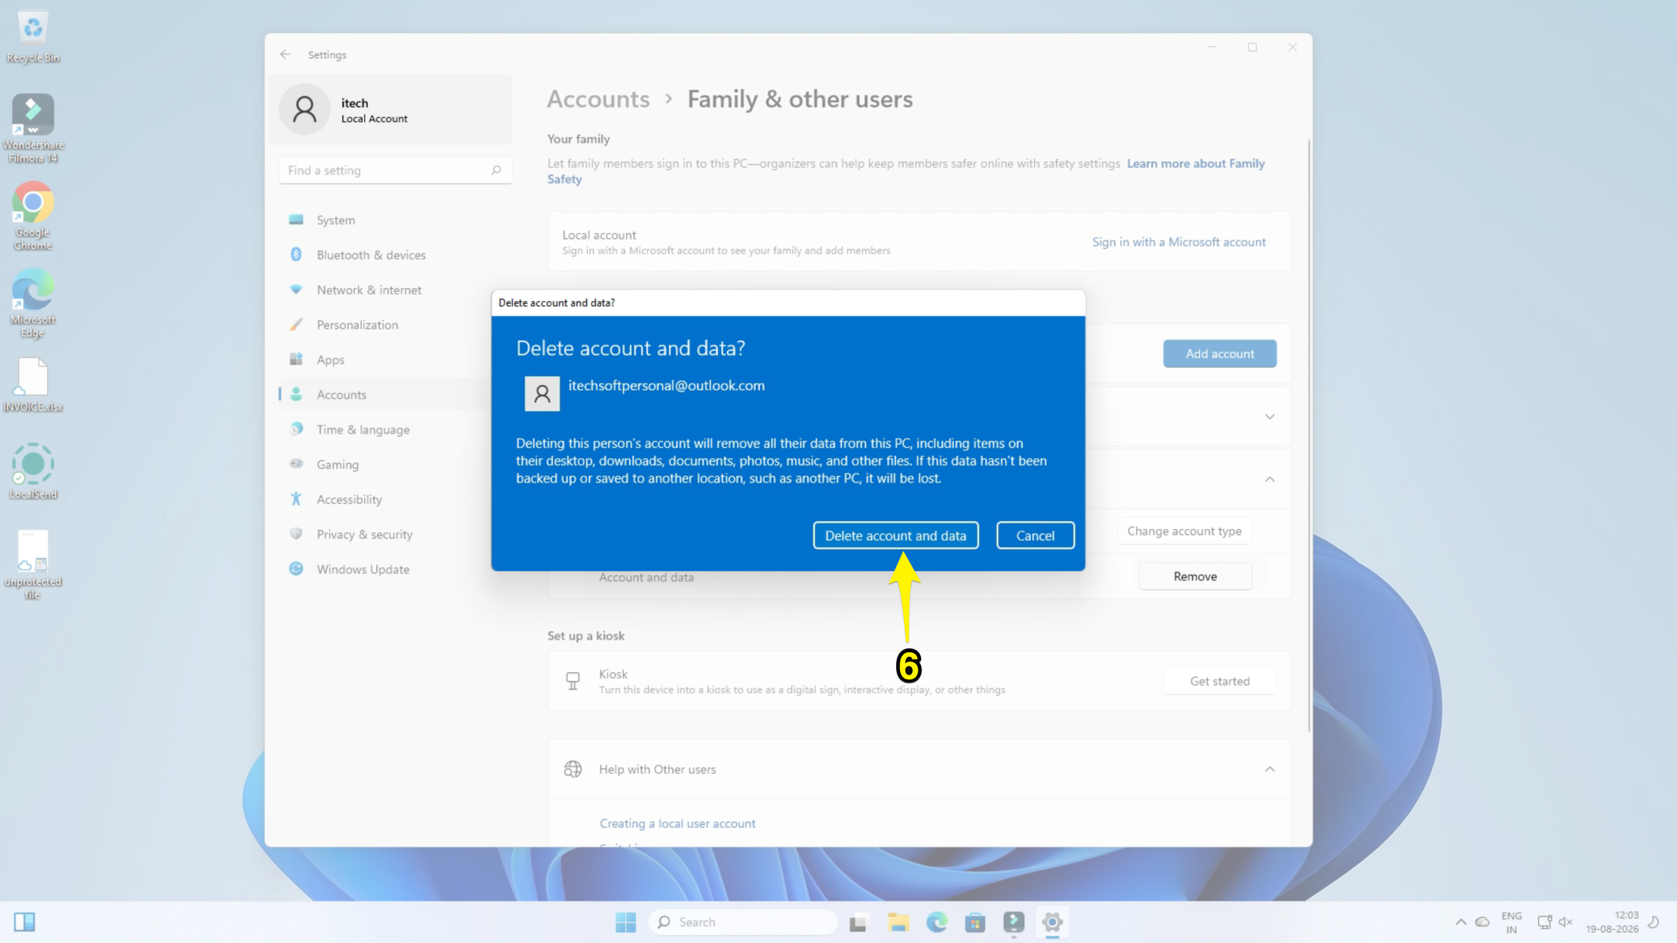Show hidden icons in system tray
The width and height of the screenshot is (1677, 943).
coord(1460,922)
